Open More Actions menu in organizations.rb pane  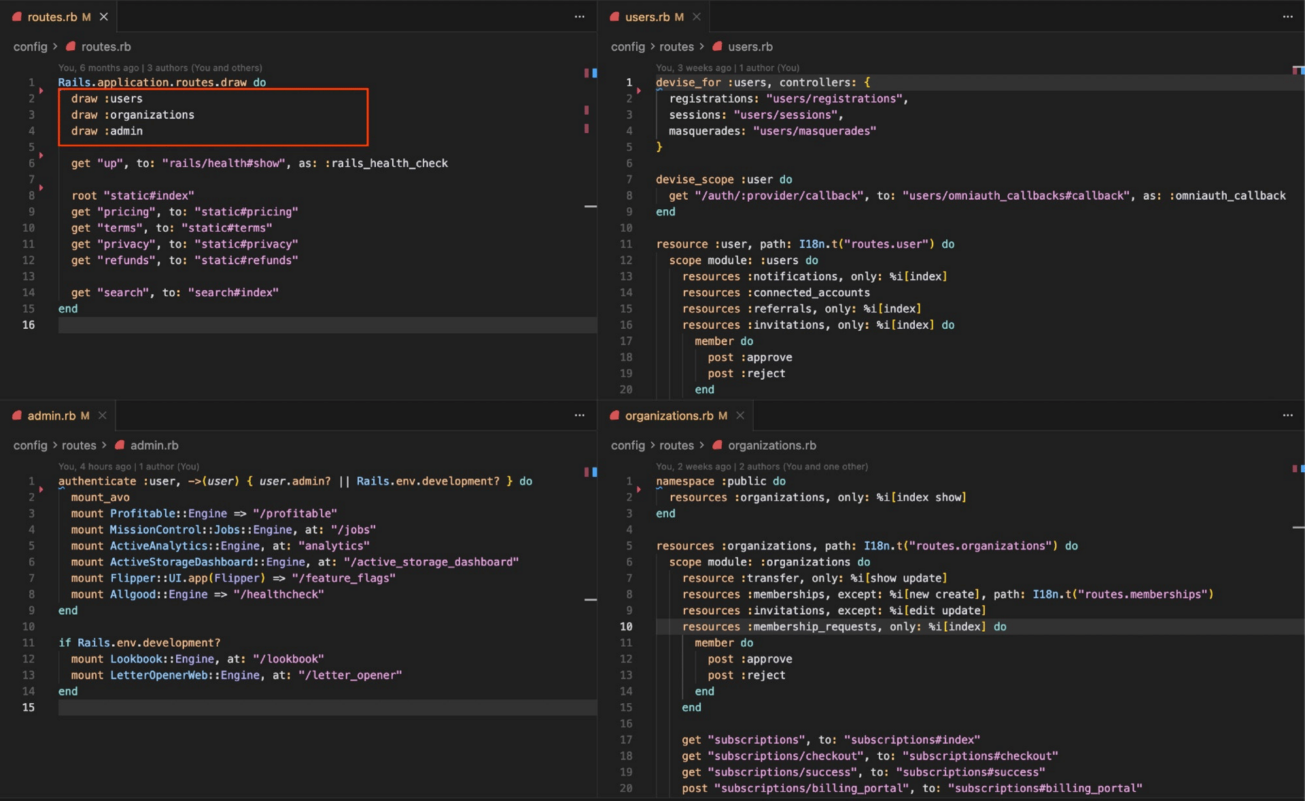(x=1287, y=416)
